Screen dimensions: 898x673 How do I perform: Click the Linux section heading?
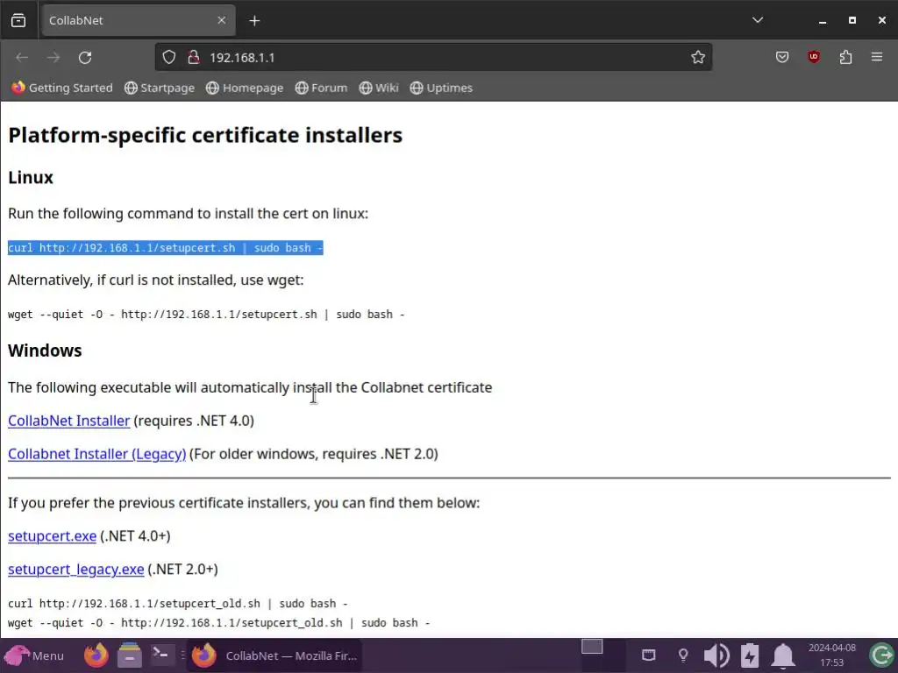[31, 177]
